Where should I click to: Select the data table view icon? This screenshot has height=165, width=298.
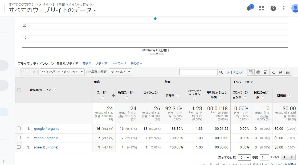[x=251, y=72]
